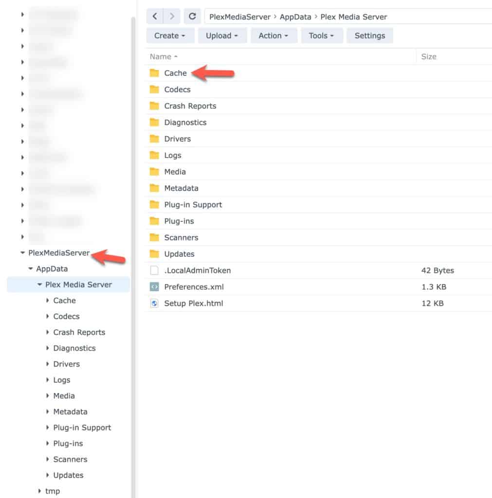Screen dimensions: 492x498
Task: Expand the Diagnostics node in sidebar tree
Action: (x=47, y=348)
